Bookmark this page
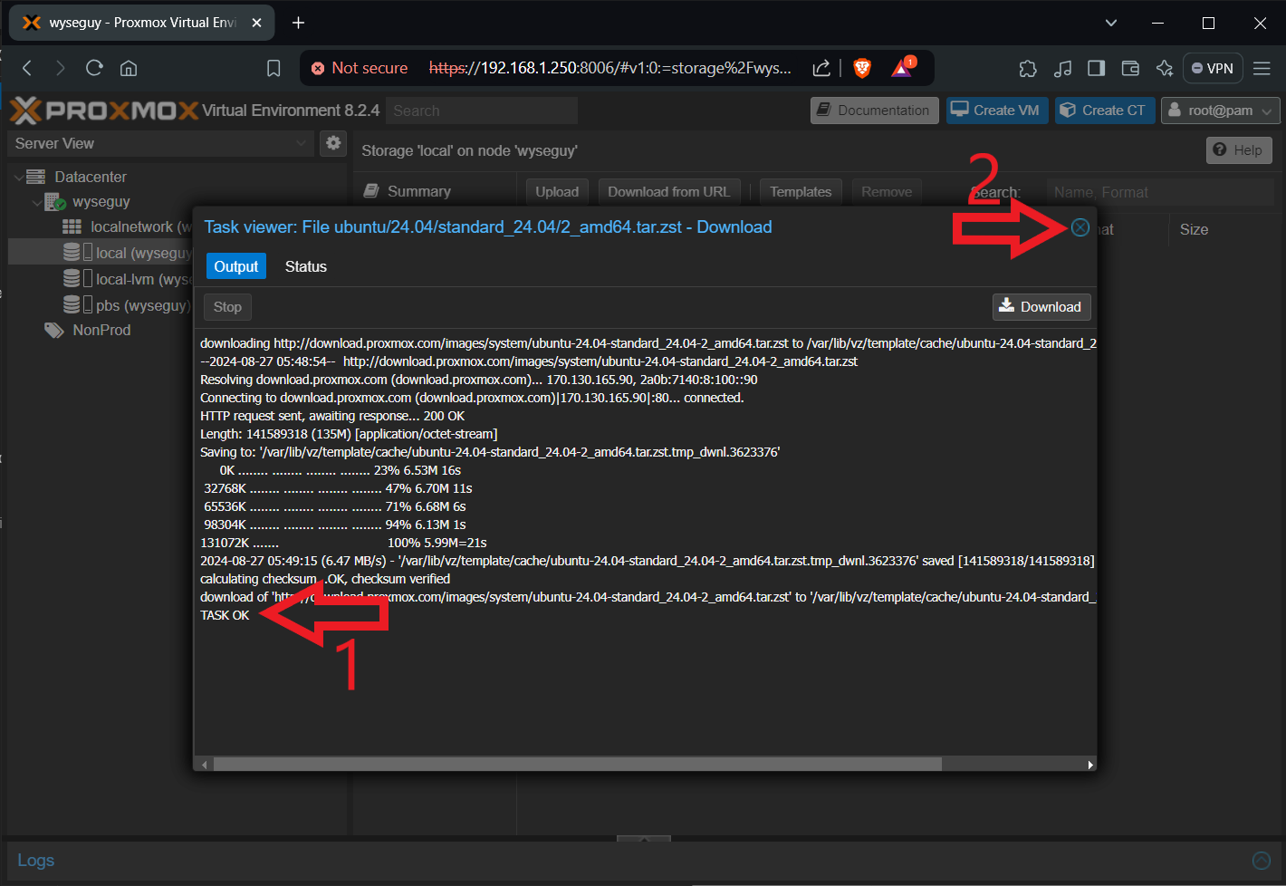 pyautogui.click(x=274, y=68)
